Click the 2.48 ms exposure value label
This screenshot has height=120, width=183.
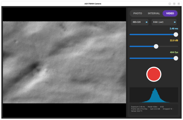click(x=174, y=29)
